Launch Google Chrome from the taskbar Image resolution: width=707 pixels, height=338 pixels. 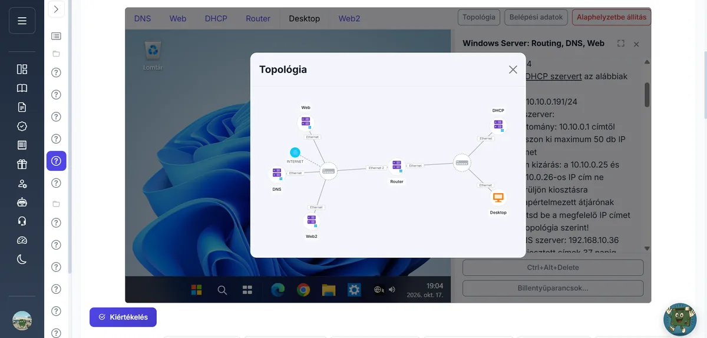[303, 290]
